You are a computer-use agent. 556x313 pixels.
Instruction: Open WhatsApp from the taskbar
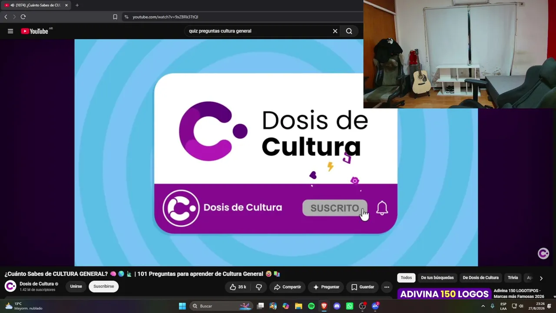click(x=350, y=306)
